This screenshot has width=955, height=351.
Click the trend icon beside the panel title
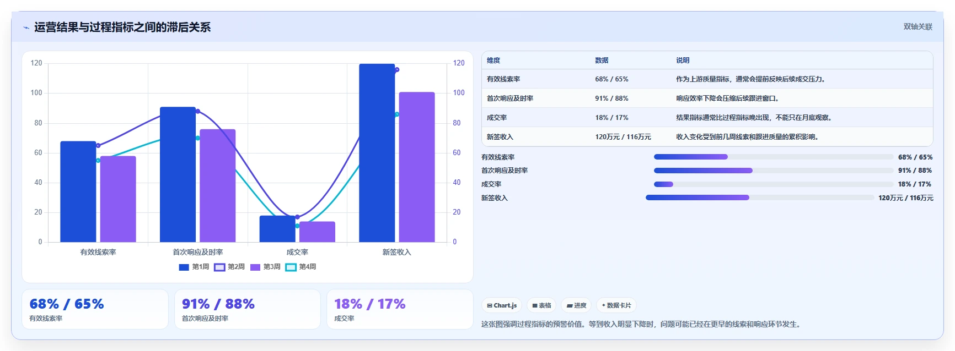[26, 28]
